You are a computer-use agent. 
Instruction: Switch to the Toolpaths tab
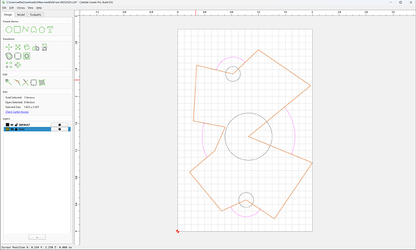(36, 14)
